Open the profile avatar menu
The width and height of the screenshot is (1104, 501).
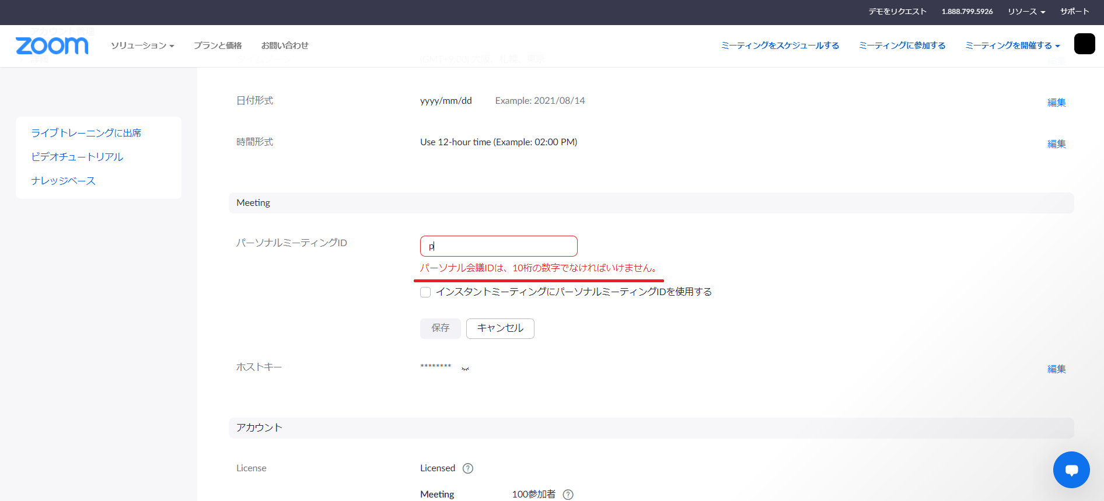tap(1084, 44)
